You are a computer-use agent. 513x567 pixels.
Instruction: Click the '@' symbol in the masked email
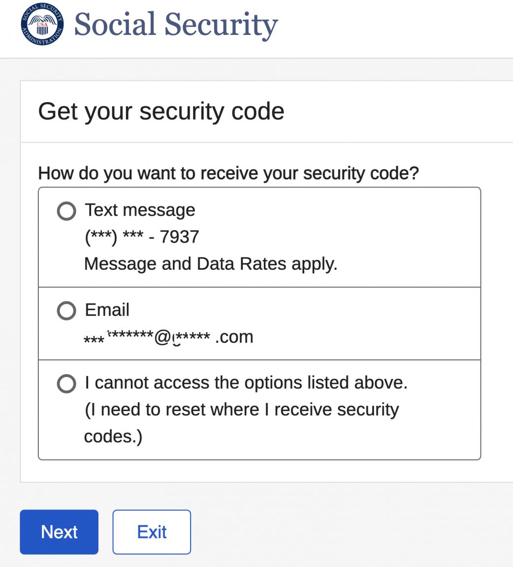point(162,337)
